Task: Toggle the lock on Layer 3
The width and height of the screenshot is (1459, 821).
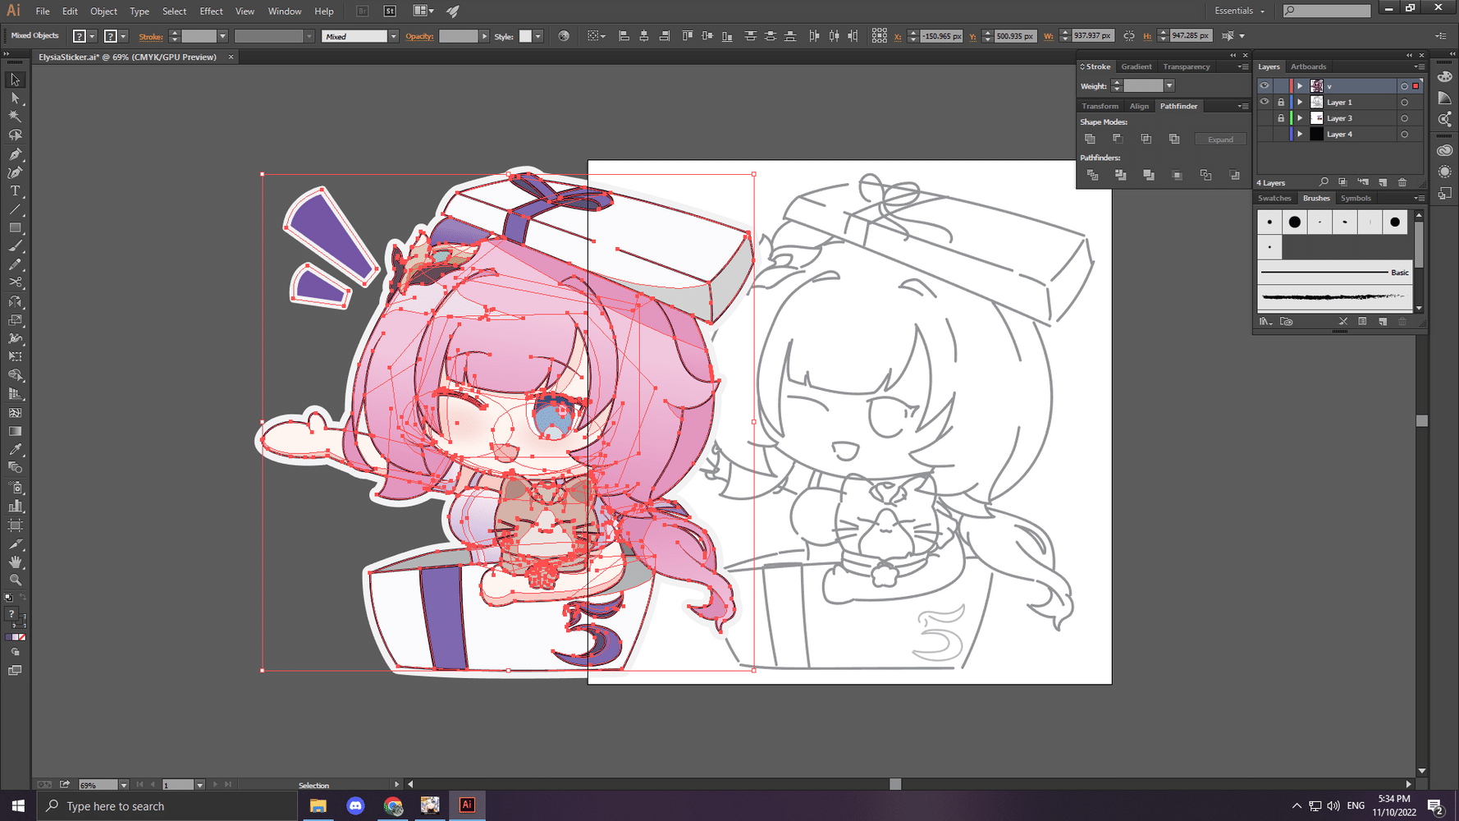Action: click(x=1280, y=118)
